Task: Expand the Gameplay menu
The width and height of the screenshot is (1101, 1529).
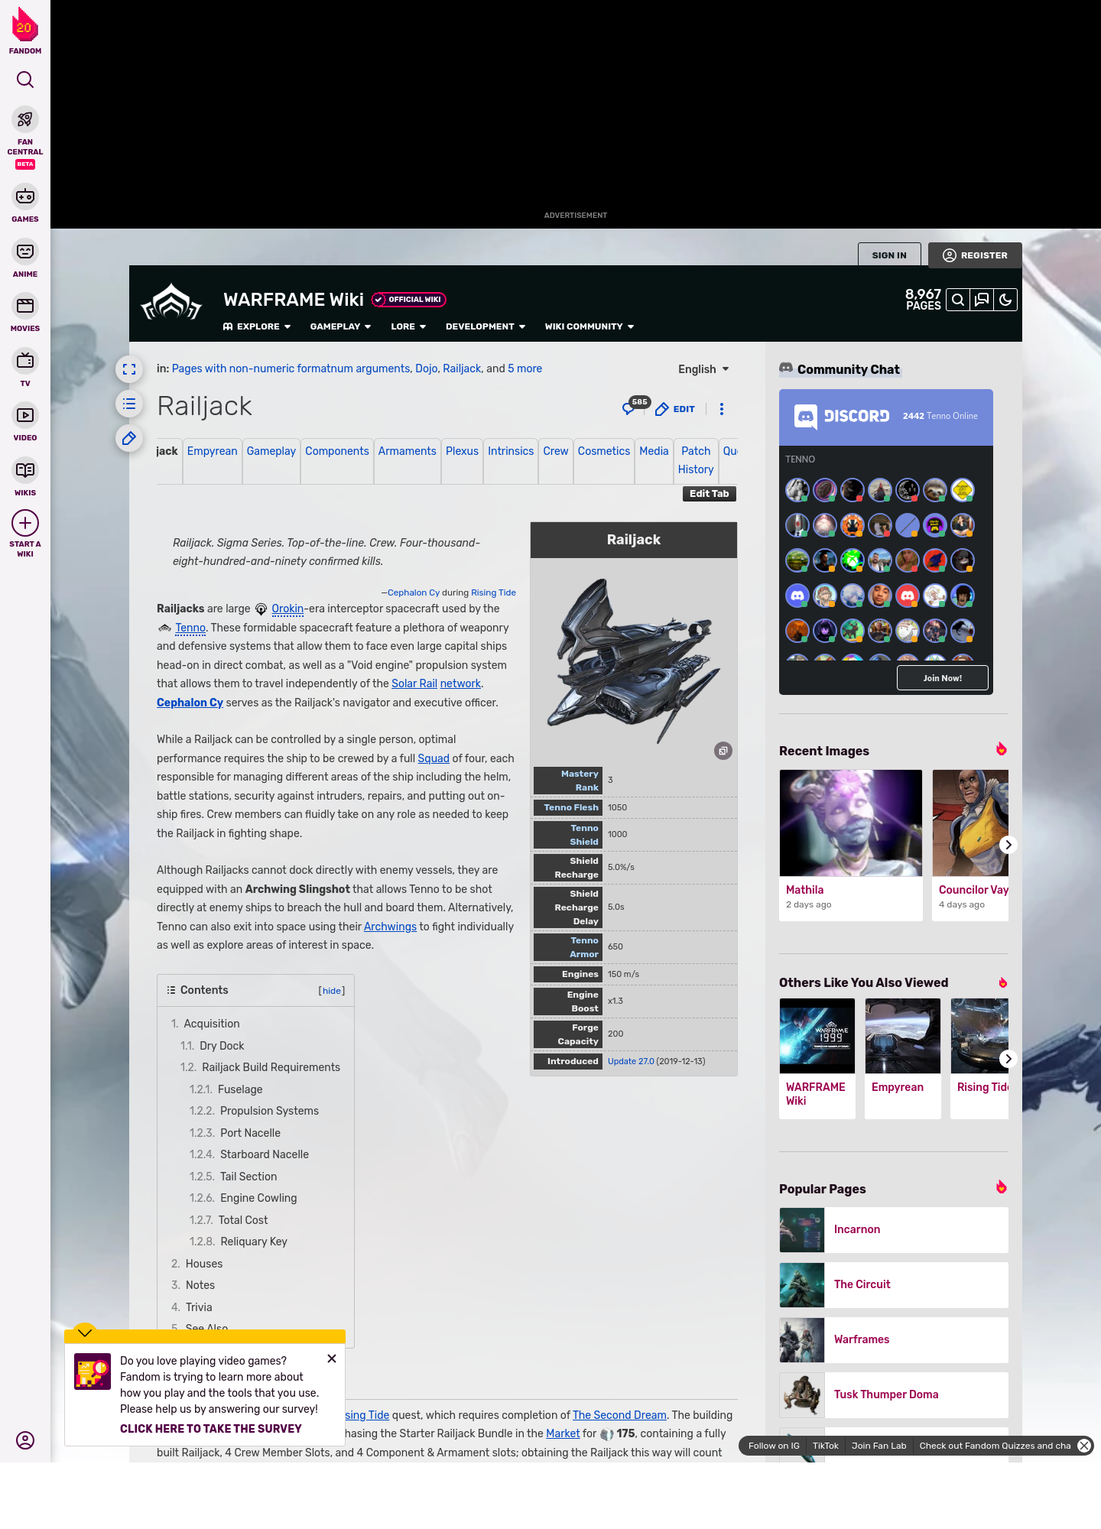Action: click(x=341, y=326)
